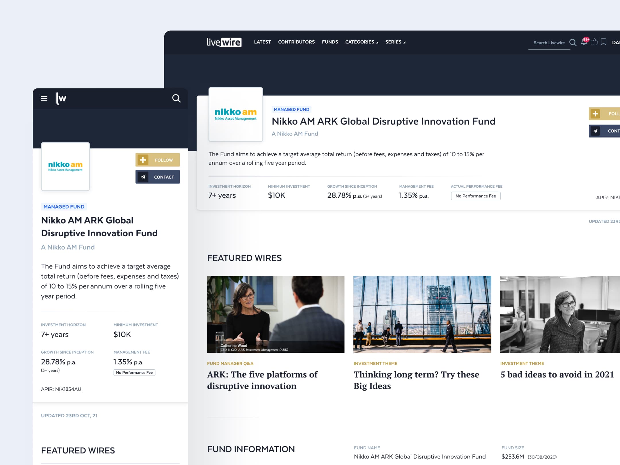
Task: Open notifications bell with 99+ badge
Action: pyautogui.click(x=584, y=42)
